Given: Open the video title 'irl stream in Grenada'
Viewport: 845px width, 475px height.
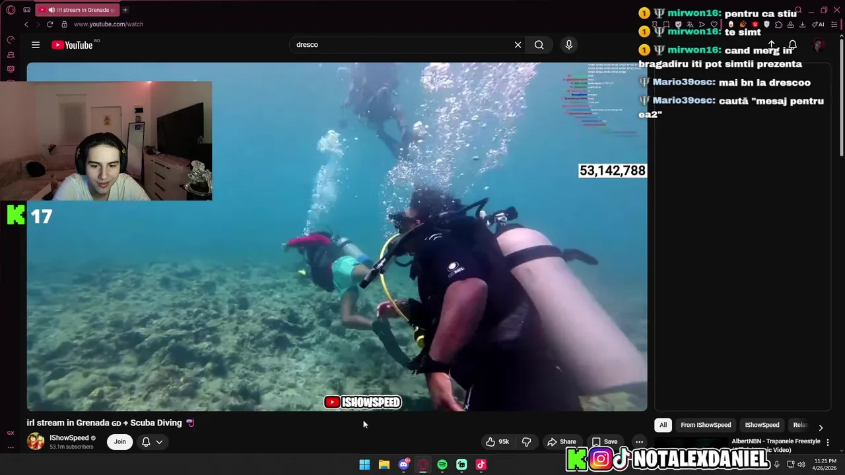Looking at the screenshot, I should pyautogui.click(x=110, y=423).
